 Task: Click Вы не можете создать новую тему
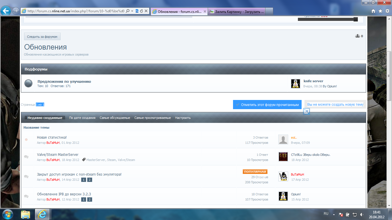coord(335,105)
